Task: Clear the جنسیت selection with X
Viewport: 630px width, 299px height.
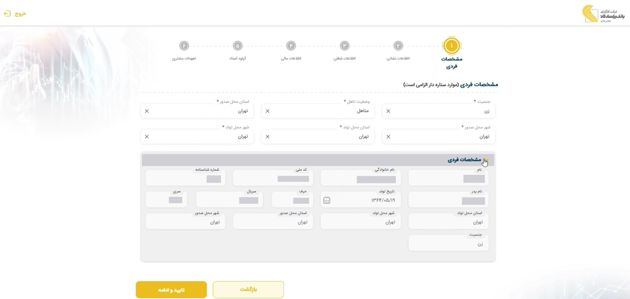Action: click(388, 111)
